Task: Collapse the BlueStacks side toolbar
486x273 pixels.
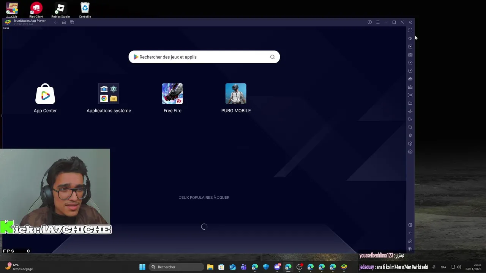Action: tap(410, 22)
